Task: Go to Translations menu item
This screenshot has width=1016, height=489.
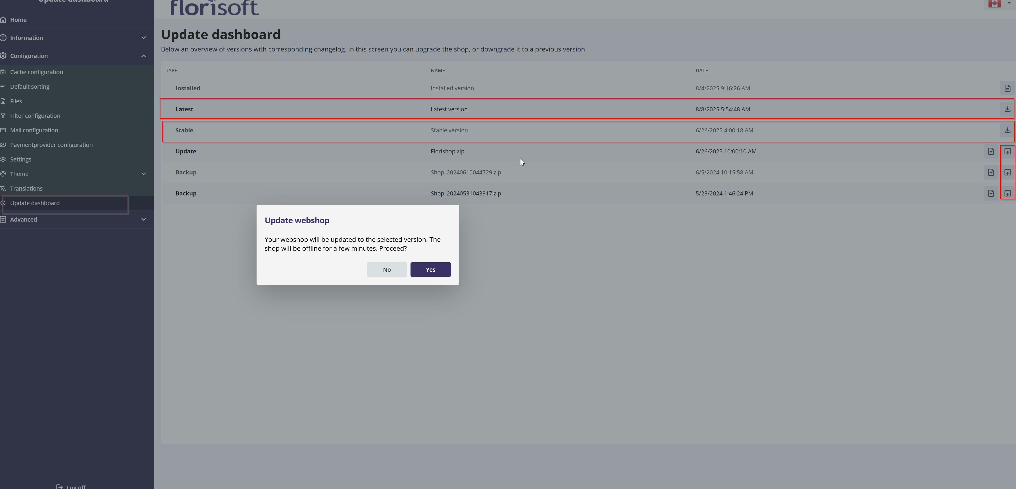Action: [26, 189]
